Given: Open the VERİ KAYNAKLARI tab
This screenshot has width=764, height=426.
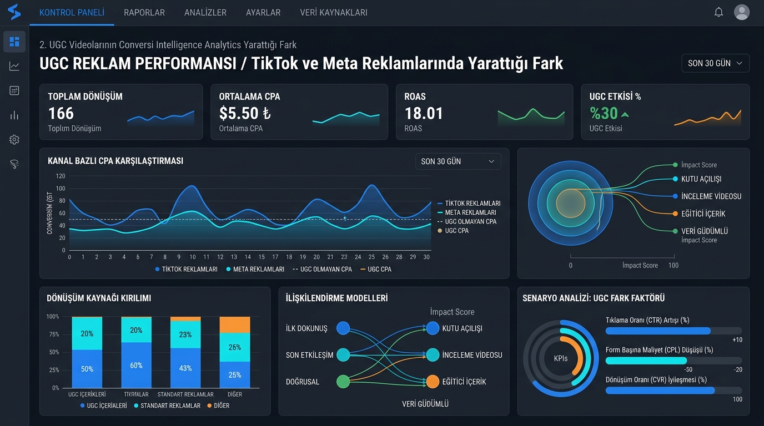Looking at the screenshot, I should pos(334,12).
